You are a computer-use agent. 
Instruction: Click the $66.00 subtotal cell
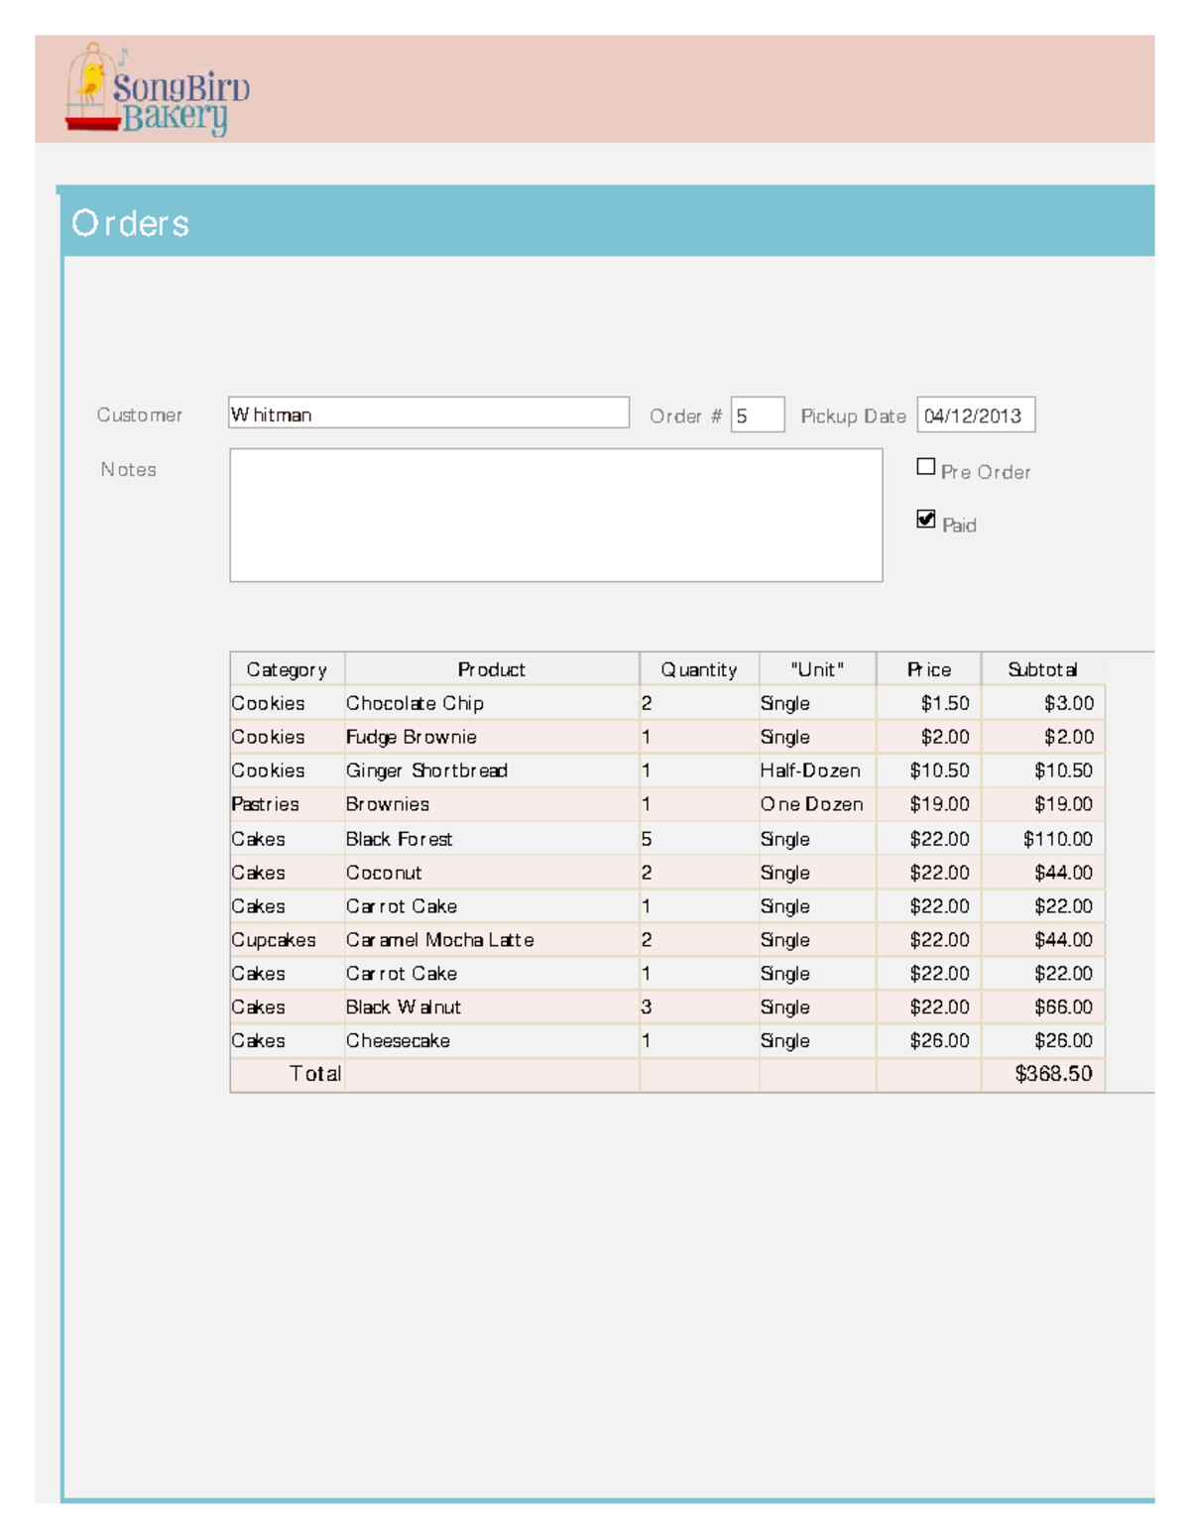coord(1042,1007)
